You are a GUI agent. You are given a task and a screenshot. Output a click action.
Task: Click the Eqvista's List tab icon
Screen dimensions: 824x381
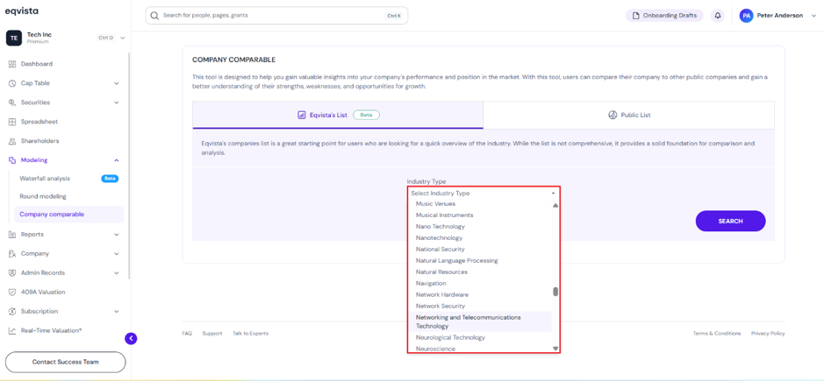tap(302, 115)
